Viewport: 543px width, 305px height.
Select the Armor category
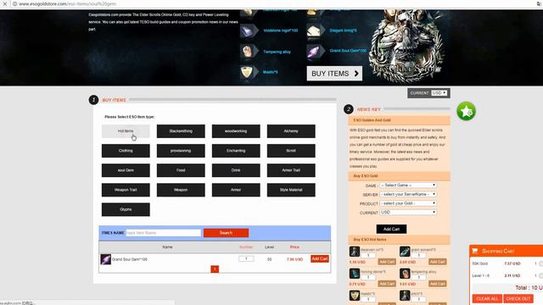pyautogui.click(x=236, y=190)
